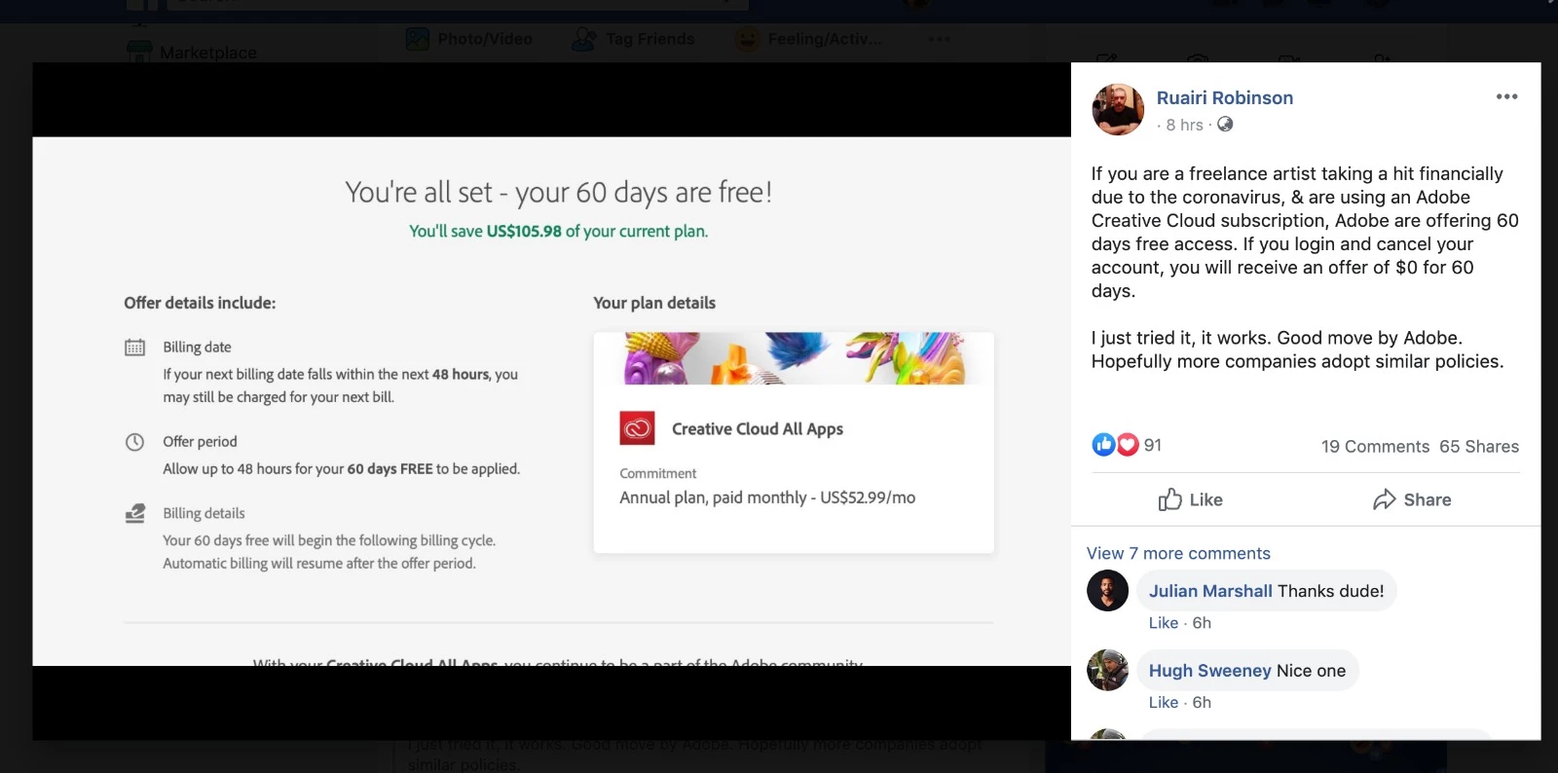This screenshot has height=773, width=1558.
Task: Open the post options three-dots menu
Action: tap(1506, 96)
